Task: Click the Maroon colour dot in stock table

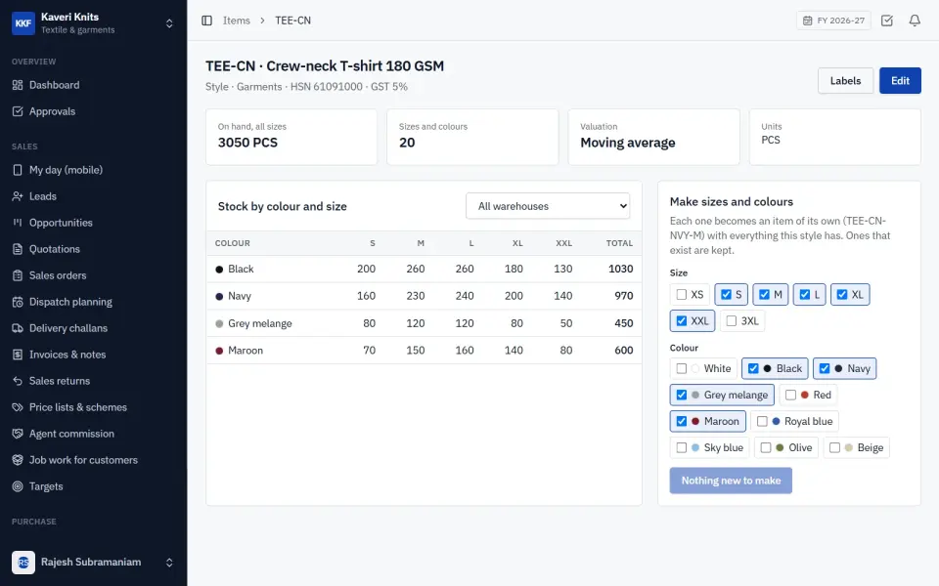Action: tap(219, 351)
